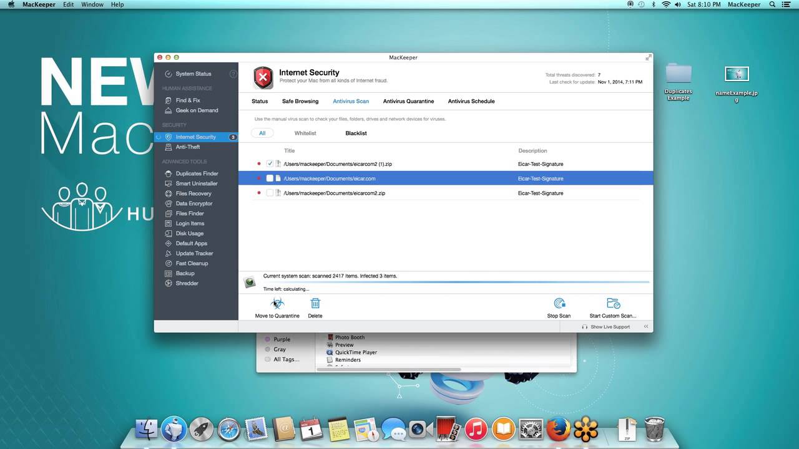The width and height of the screenshot is (799, 449).
Task: Check the eicarcom2.zip threat checkbox
Action: 270,193
